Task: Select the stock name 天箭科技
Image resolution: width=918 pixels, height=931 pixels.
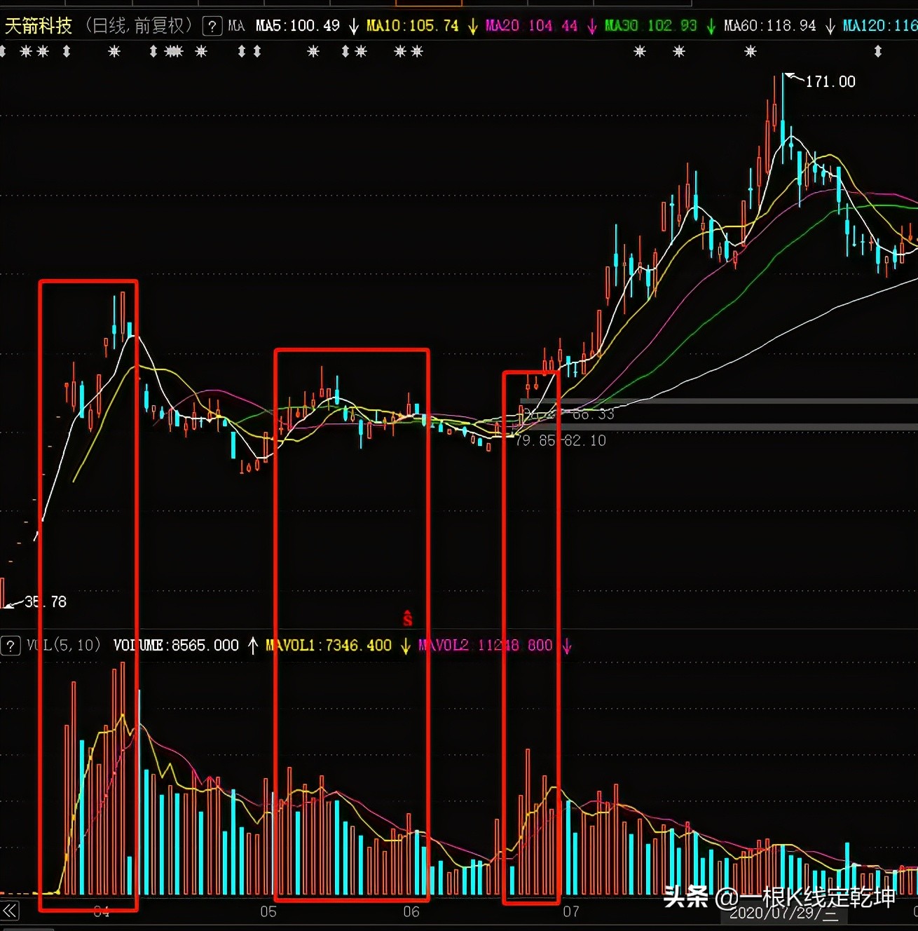Action: click(x=39, y=26)
